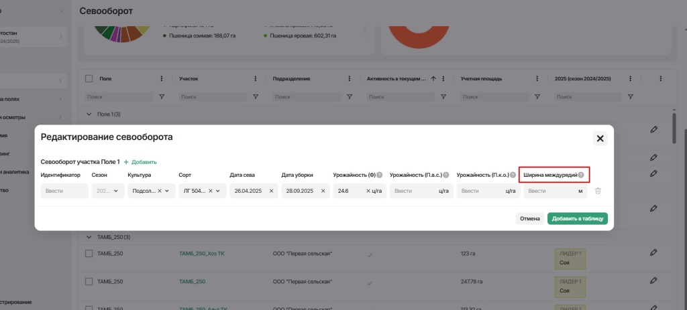This screenshot has width=687, height=310.
Task: Open the green ТАМБ_250 участок link
Action: [x=192, y=282]
